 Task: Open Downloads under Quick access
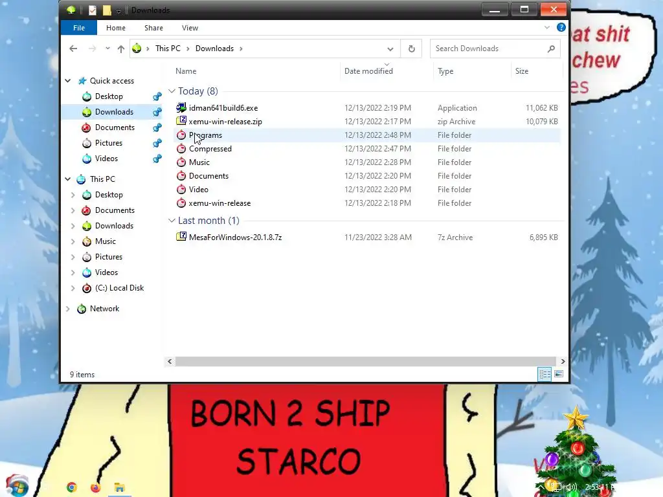click(114, 112)
